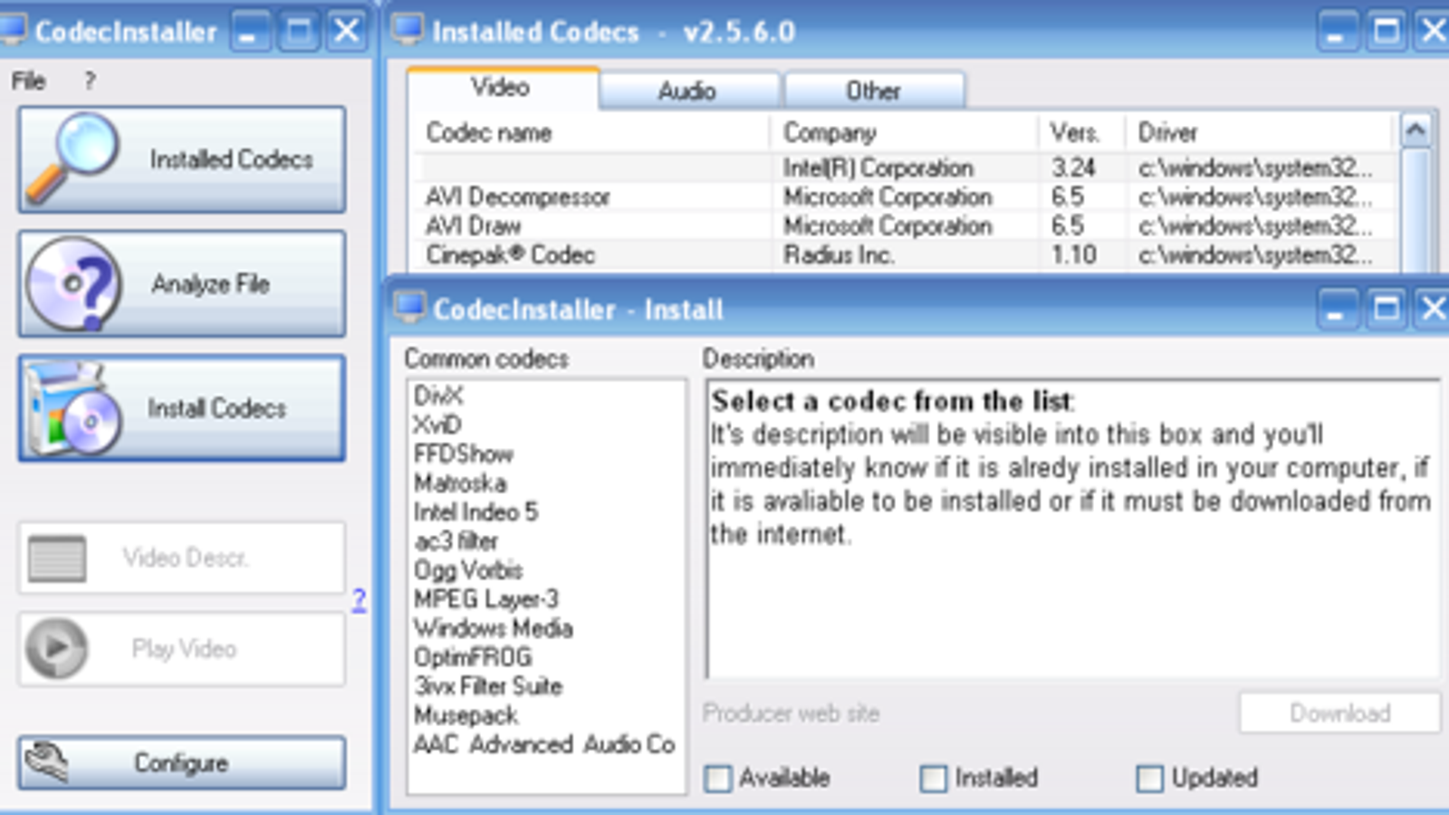Click the scroll up arrow in codec list
This screenshot has height=815, width=1449.
(1415, 130)
